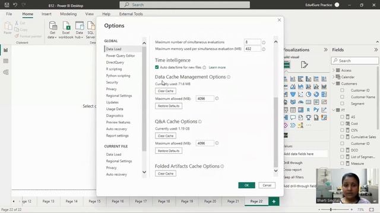Switch to Model view in left sidebar
380x213 pixels.
click(x=6, y=72)
